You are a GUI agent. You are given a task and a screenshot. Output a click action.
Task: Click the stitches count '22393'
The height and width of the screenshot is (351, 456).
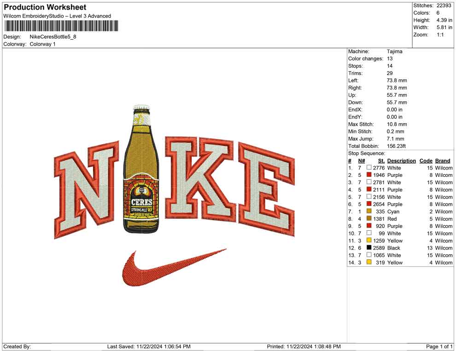[x=444, y=6]
